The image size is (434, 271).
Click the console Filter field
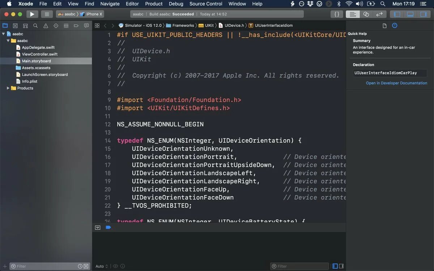(x=299, y=266)
